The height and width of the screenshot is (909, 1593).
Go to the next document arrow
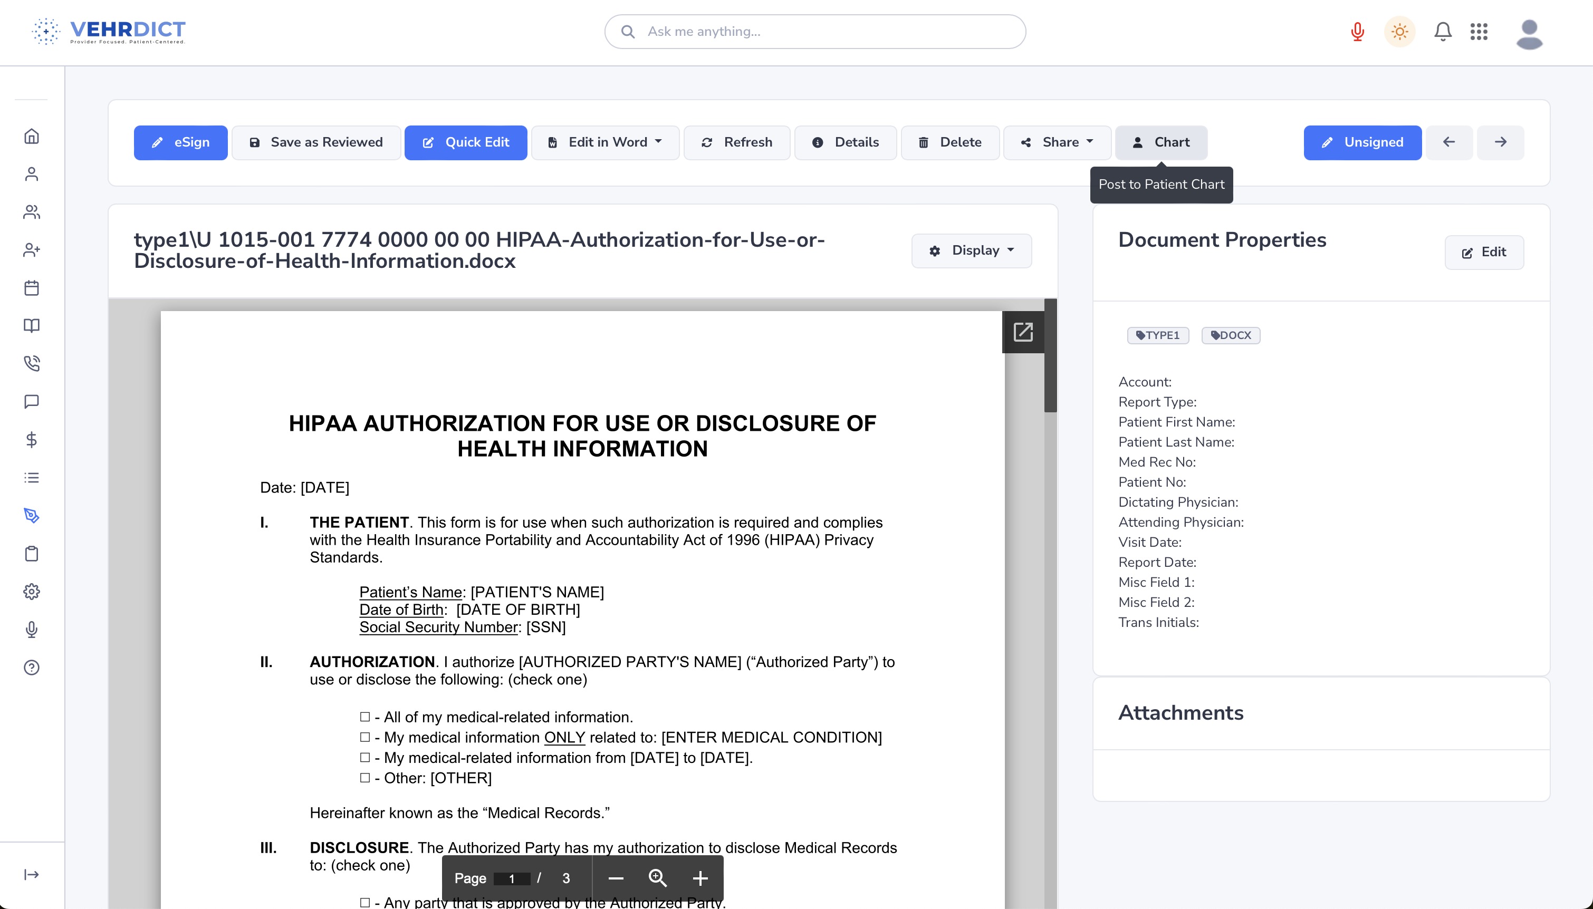point(1500,142)
